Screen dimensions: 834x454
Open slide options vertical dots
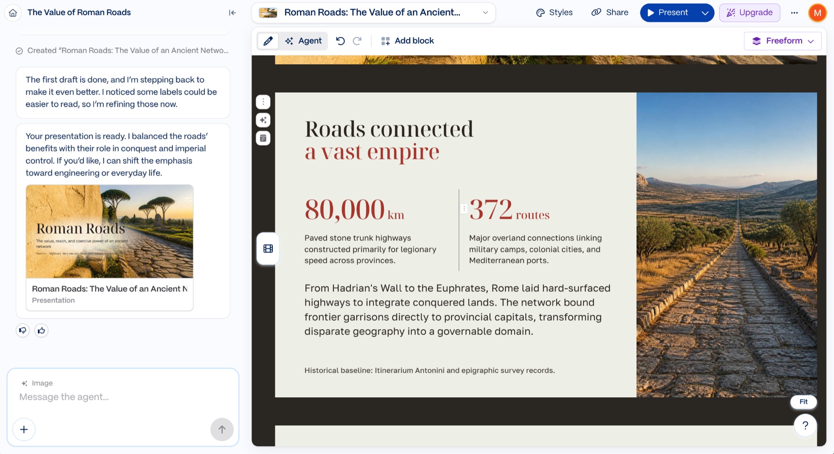(263, 102)
